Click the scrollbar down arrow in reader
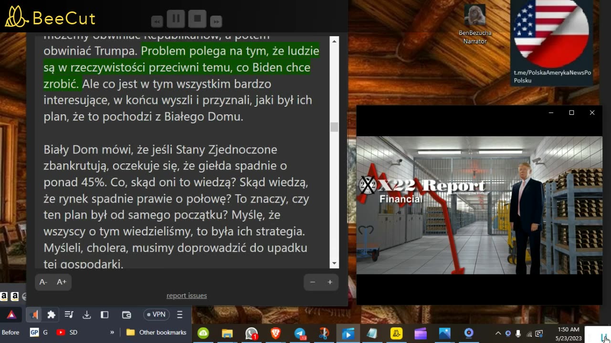Image resolution: width=611 pixels, height=343 pixels. tap(334, 263)
